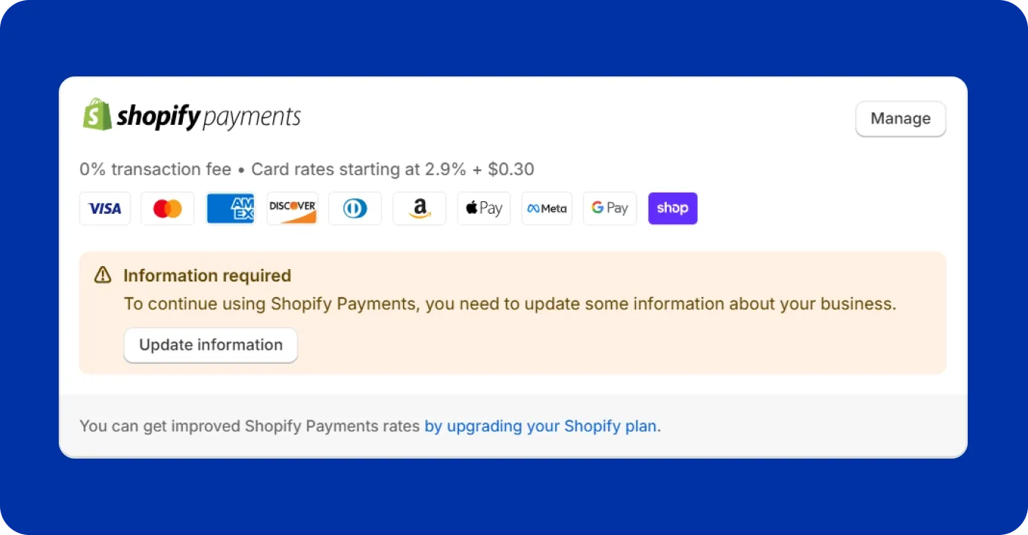
Task: Click the American Express icon
Action: (231, 209)
